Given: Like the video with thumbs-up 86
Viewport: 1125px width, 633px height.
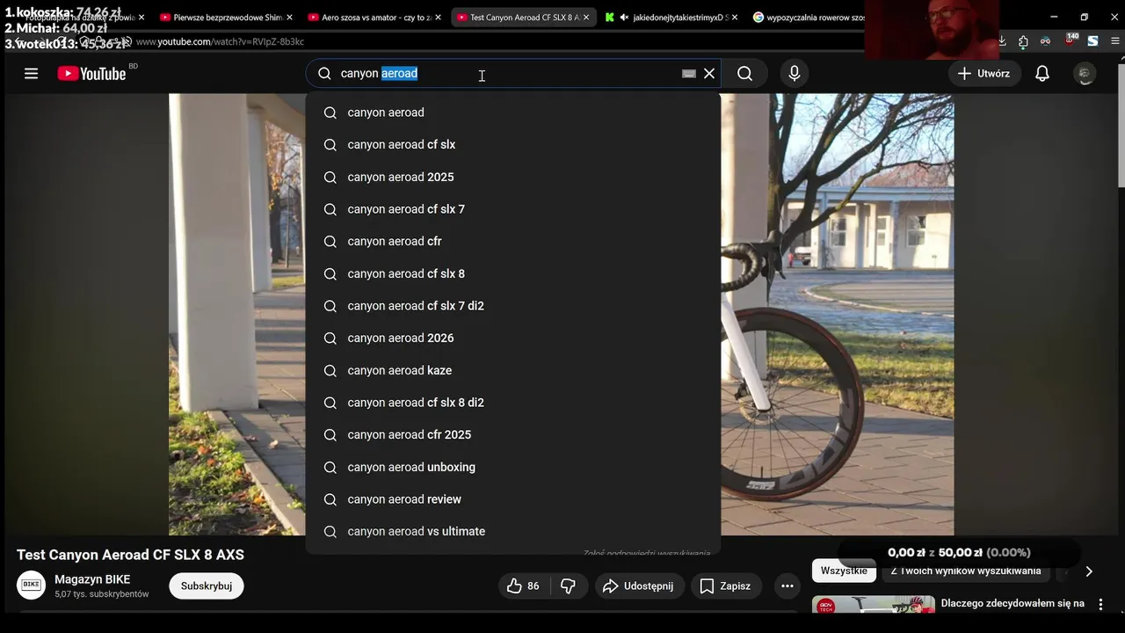Looking at the screenshot, I should tap(524, 586).
